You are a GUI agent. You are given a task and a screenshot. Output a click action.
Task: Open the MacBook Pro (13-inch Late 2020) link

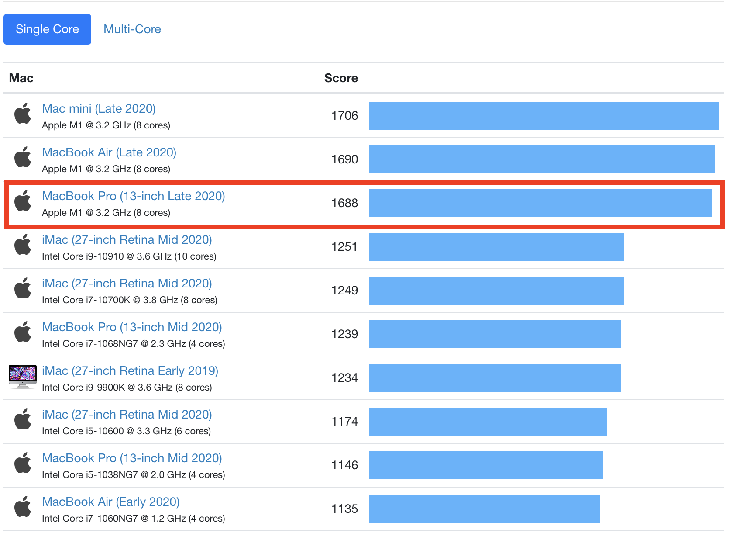pyautogui.click(x=134, y=196)
